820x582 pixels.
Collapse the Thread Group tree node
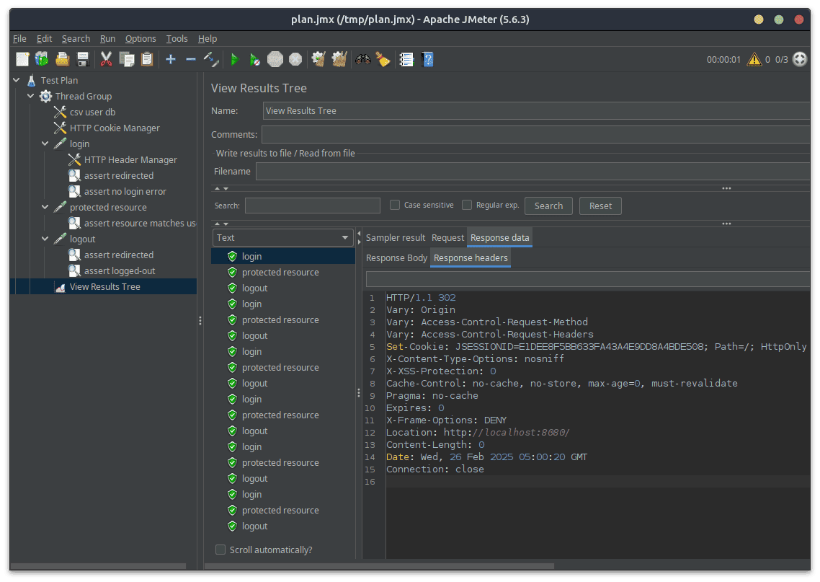point(31,96)
